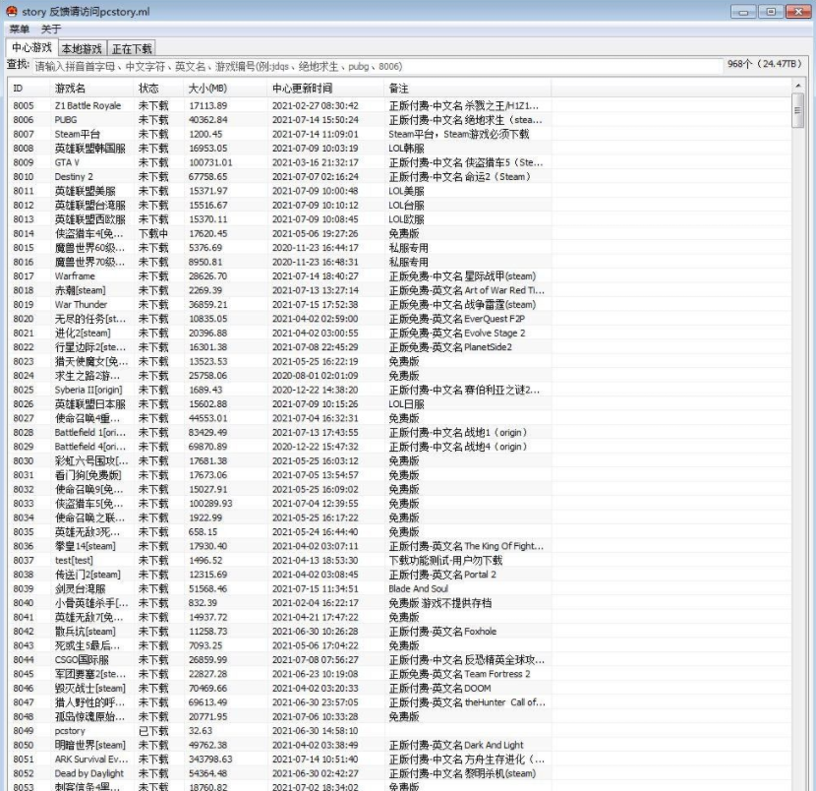Open the 关于 menu
The image size is (816, 791).
(47, 30)
